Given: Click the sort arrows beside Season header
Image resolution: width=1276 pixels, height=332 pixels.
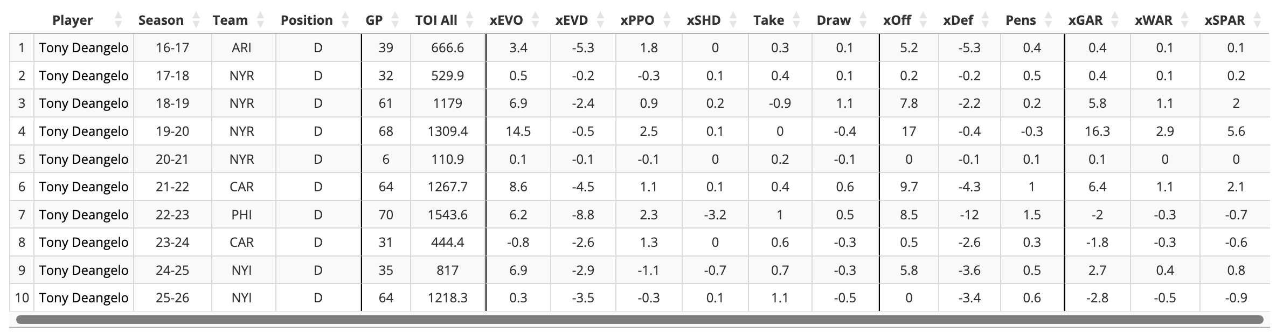Looking at the screenshot, I should [x=196, y=20].
